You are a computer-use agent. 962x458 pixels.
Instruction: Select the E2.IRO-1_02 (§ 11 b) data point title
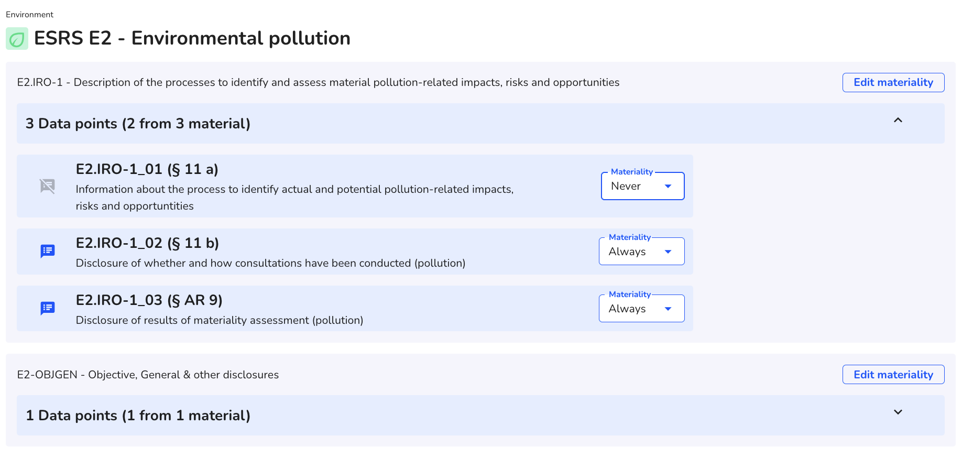(x=148, y=243)
